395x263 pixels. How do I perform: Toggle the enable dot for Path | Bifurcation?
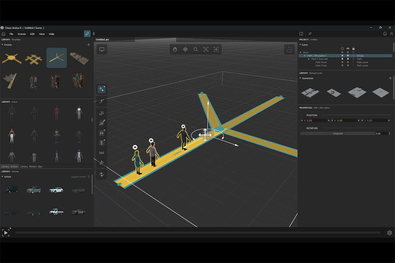tap(342, 56)
